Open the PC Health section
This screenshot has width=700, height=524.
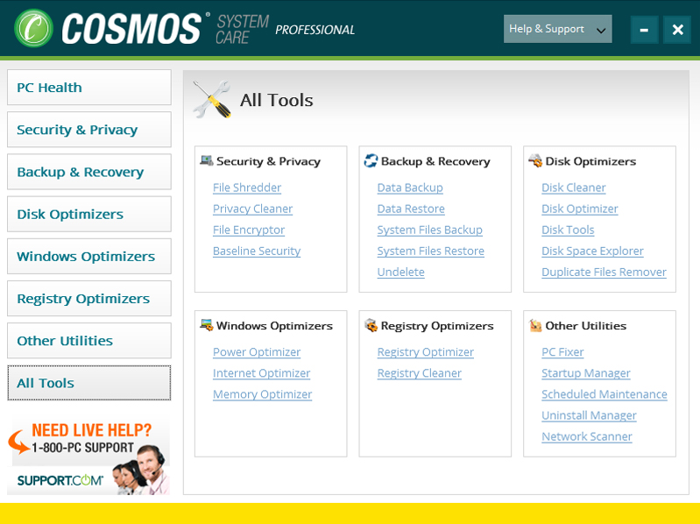tap(89, 87)
